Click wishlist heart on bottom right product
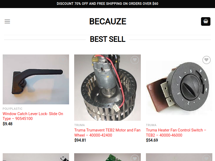The height and width of the screenshot is (161, 215). point(206,158)
